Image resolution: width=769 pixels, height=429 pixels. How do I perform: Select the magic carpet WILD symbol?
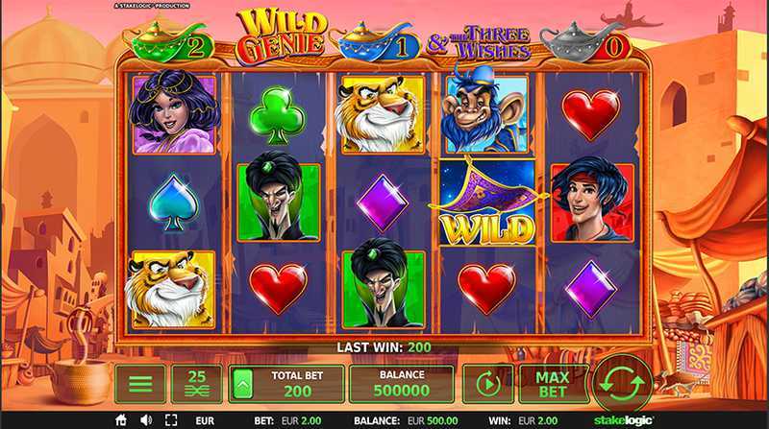tap(487, 202)
